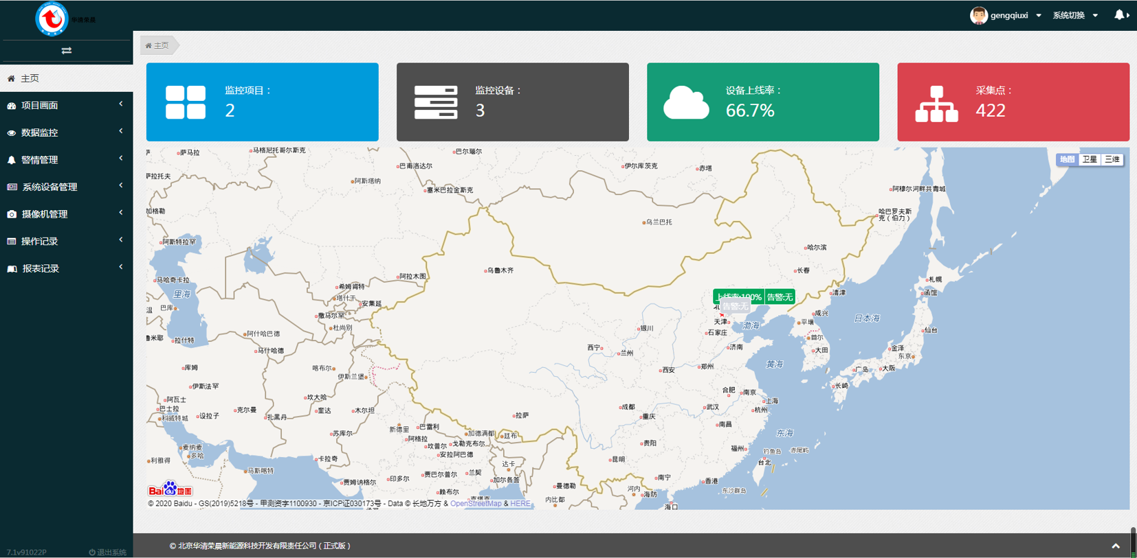
Task: Click the 采集点 value 422
Action: 991,111
